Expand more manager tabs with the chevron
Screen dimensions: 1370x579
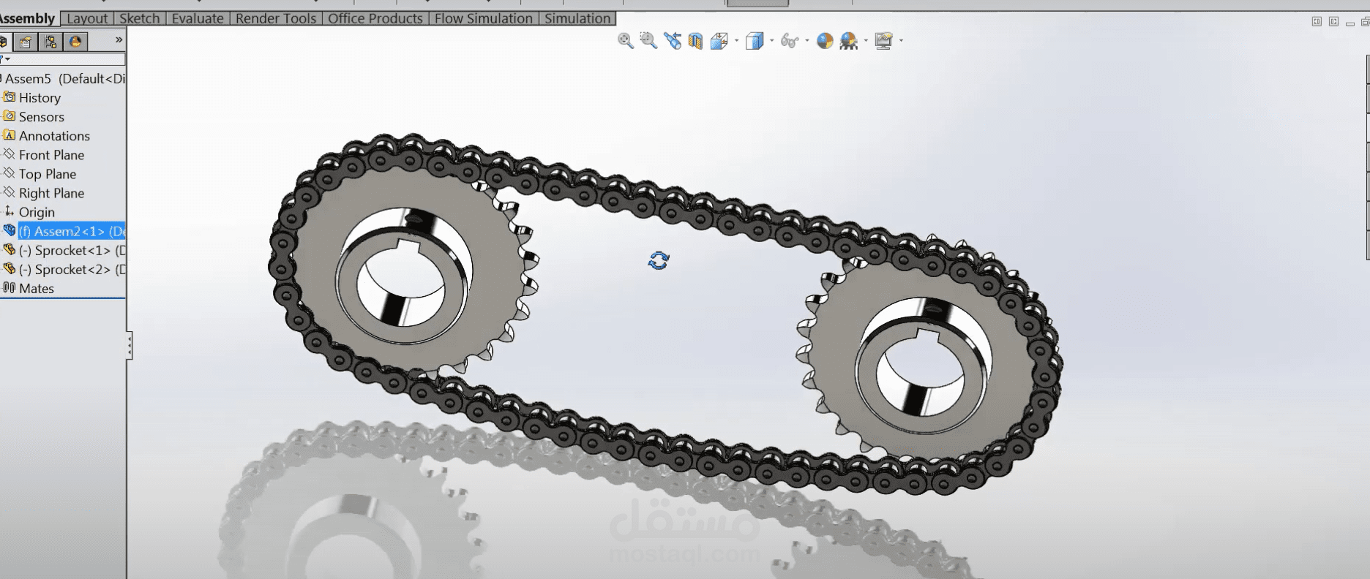[119, 39]
